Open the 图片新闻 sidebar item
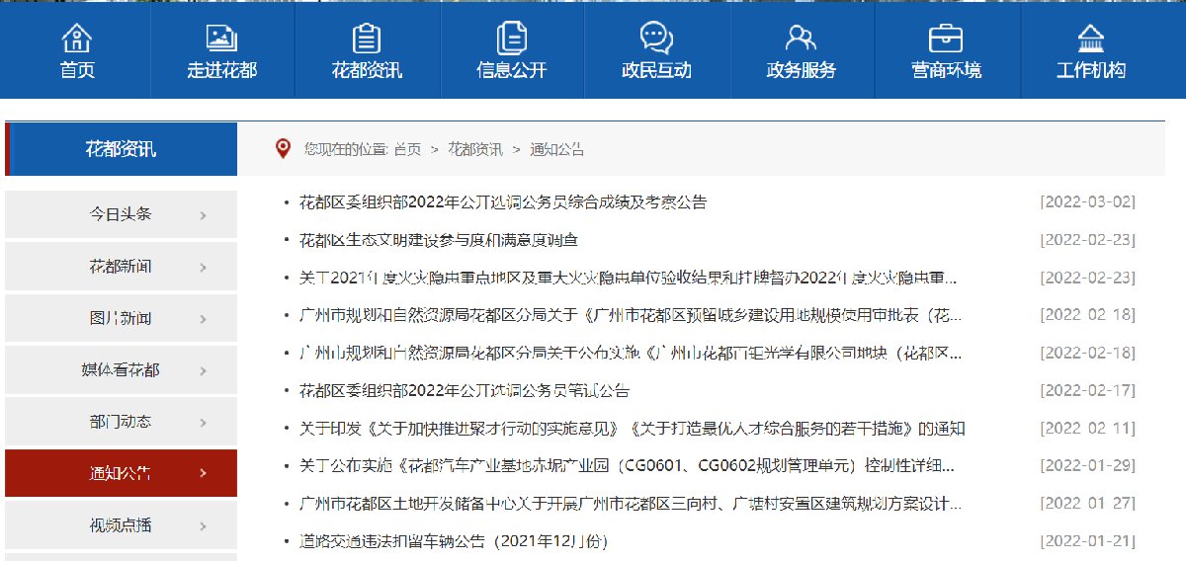The image size is (1186, 561). 121,319
